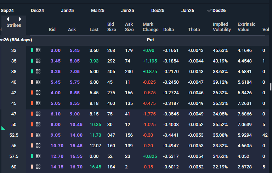Click the grid icon in strike 35 row
272x173 pixels.
click(38, 61)
